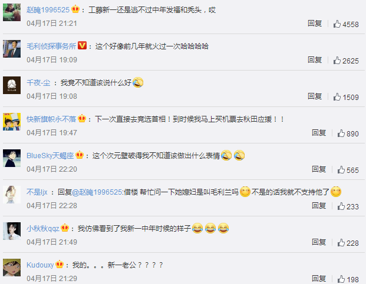Click BlueSky天蝎座's avatar image

pos(12,158)
